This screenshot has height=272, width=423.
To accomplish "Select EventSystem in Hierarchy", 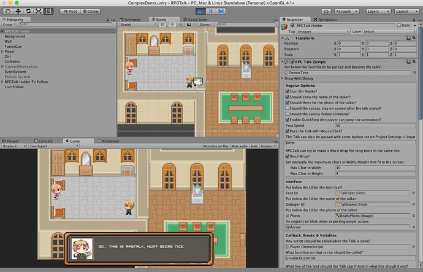I will click(15, 72).
